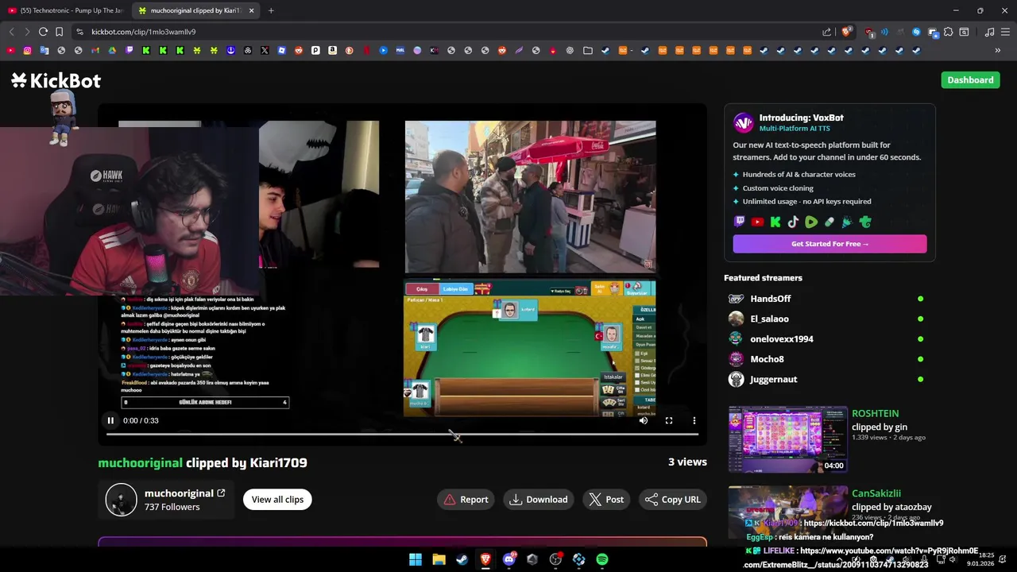Open the ROSHTEIN clip thumbnail
The image size is (1017, 572).
click(787, 439)
